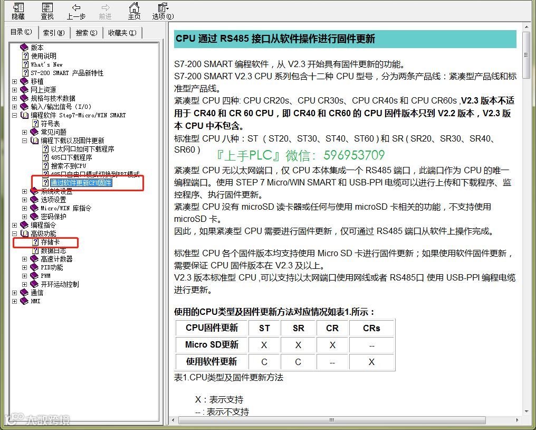Screen dimensions: 536x430
Task: Expand the 选项设置 tree node
Action: coord(25,200)
